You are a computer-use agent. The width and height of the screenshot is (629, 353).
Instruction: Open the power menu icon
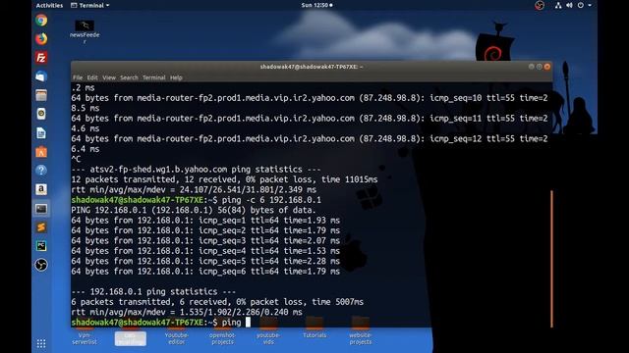581,5
